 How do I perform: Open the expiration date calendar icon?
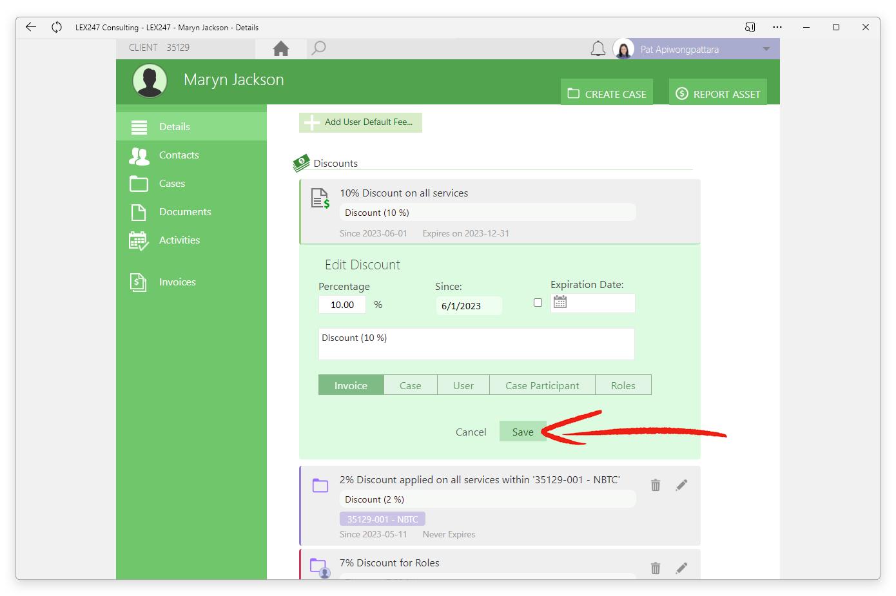(x=560, y=302)
